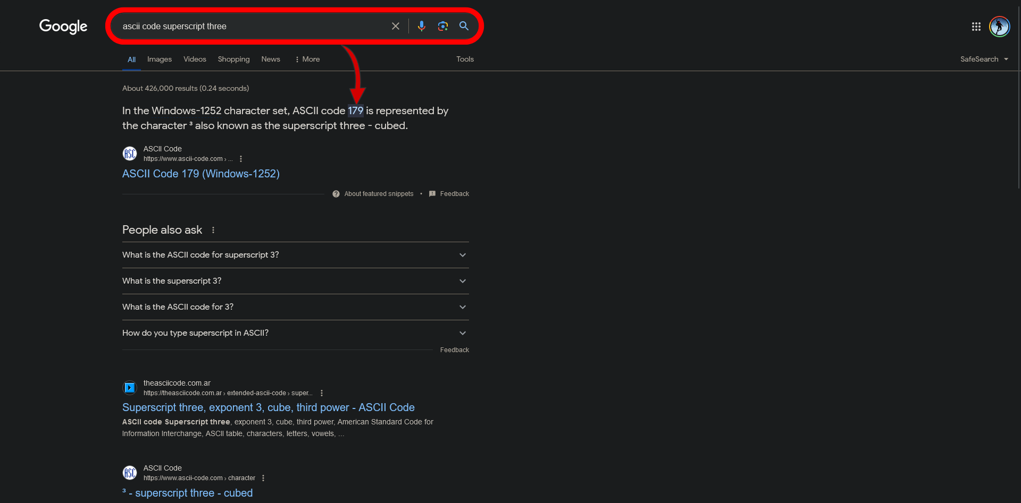Click the About featured snippets question-mark icon
Screen dimensions: 1021x503
coord(336,194)
